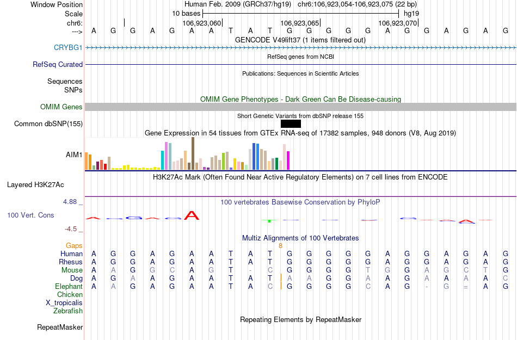This screenshot has width=517, height=340.
Task: Click the ---> strand direction arrow
Action: 77,32
